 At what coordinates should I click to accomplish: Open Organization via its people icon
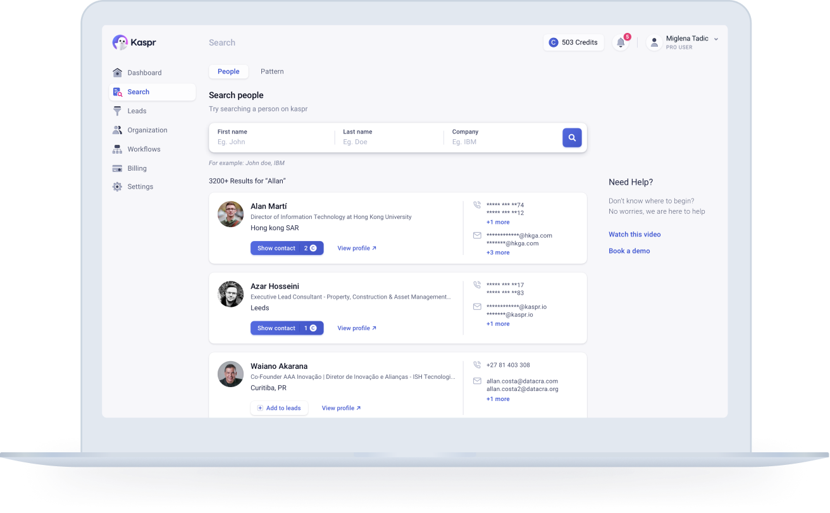(117, 130)
